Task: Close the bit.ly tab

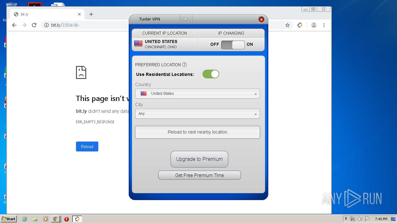Action: click(79, 14)
